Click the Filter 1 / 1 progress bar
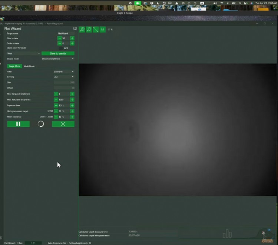 click(x=33, y=243)
